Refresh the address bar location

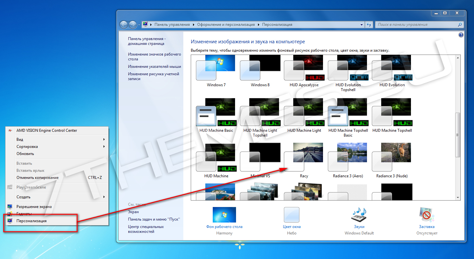pos(369,25)
